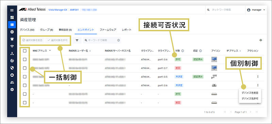Click 'Page 1 of 1' text in footer
Image resolution: width=272 pixels, height=124 pixels.
pyautogui.click(x=241, y=112)
